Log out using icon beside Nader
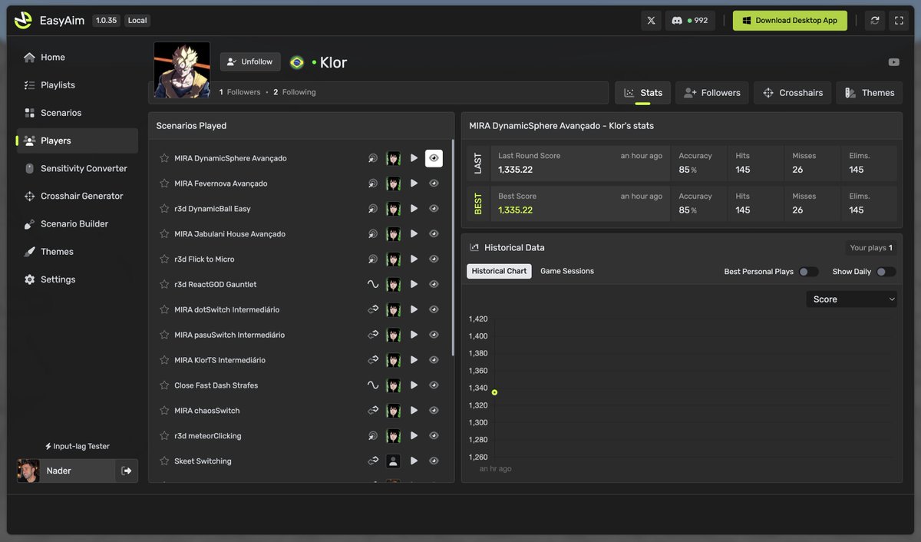 coord(127,471)
